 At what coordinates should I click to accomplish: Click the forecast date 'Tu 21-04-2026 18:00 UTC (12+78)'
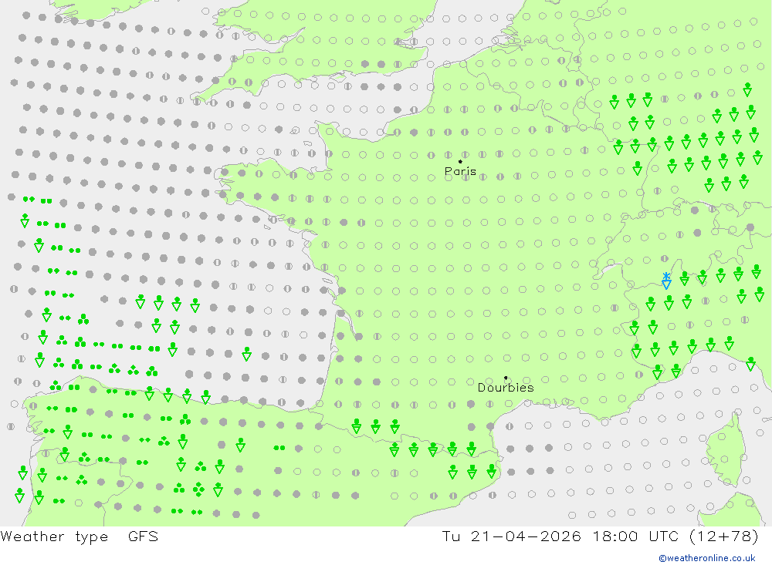(x=600, y=536)
